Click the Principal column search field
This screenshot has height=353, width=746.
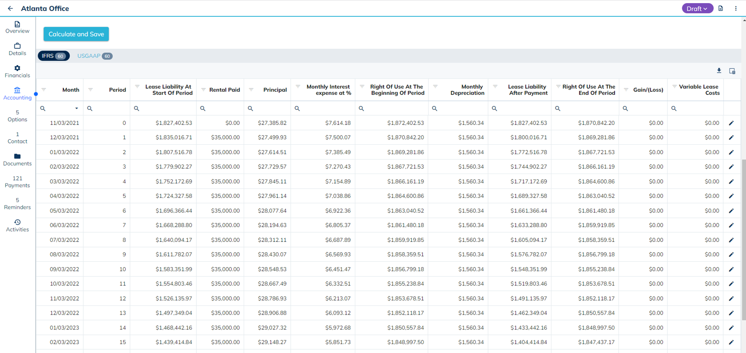[270, 108]
